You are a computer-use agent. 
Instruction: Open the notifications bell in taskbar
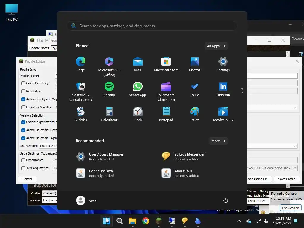pyautogui.click(x=296, y=221)
